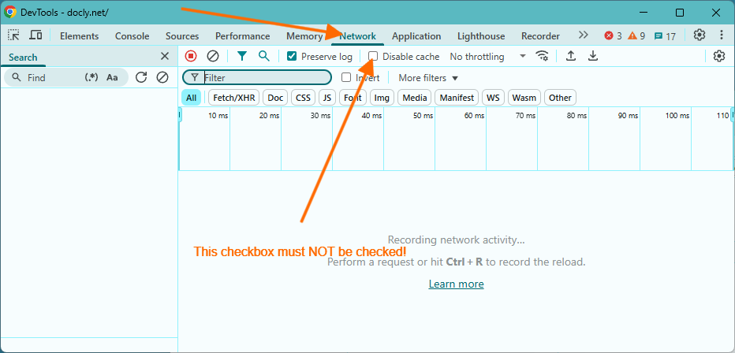Screen dimensions: 735x353
Task: Clear the network log
Action: [213, 56]
